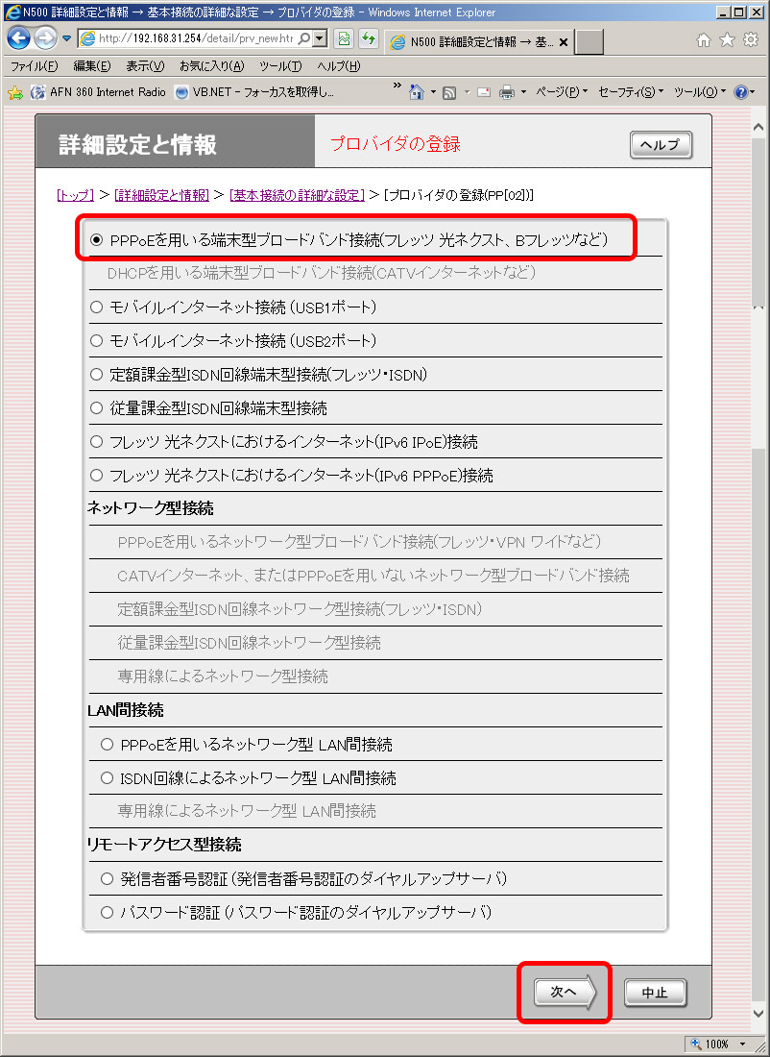Click the vertical scrollbar up arrow

pyautogui.click(x=758, y=127)
